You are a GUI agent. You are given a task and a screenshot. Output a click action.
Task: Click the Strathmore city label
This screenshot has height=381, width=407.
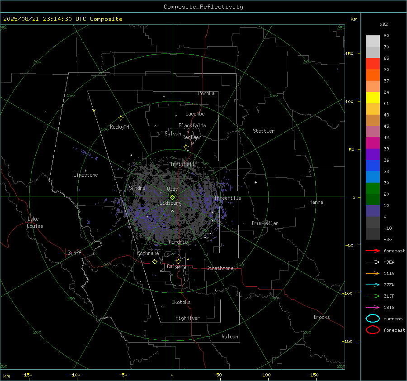[220, 268]
